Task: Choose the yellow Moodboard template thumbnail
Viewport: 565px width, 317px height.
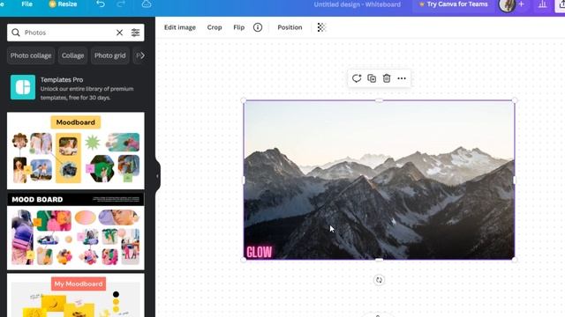Action: pyautogui.click(x=76, y=151)
